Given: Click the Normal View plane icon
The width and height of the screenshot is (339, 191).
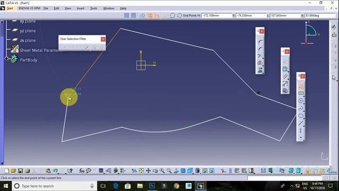Looking at the screenshot, I should pos(176,171).
